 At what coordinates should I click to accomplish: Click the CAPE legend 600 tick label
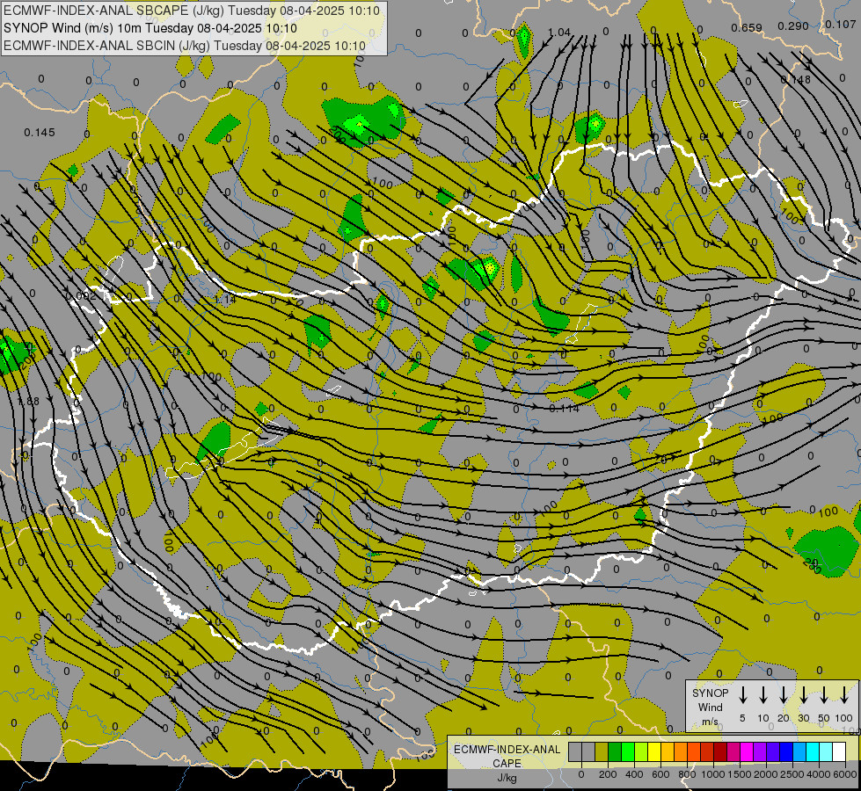click(660, 774)
